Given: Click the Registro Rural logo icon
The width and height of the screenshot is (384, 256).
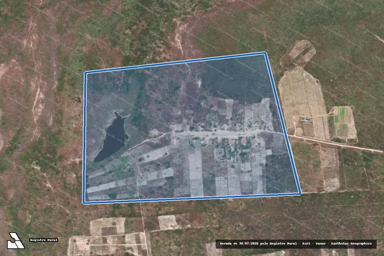Looking at the screenshot, I should pyautogui.click(x=15, y=241).
